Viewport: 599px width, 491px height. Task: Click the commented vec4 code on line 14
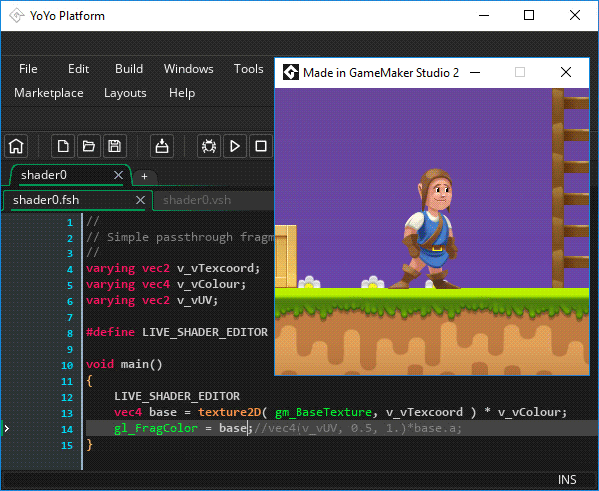pos(358,428)
